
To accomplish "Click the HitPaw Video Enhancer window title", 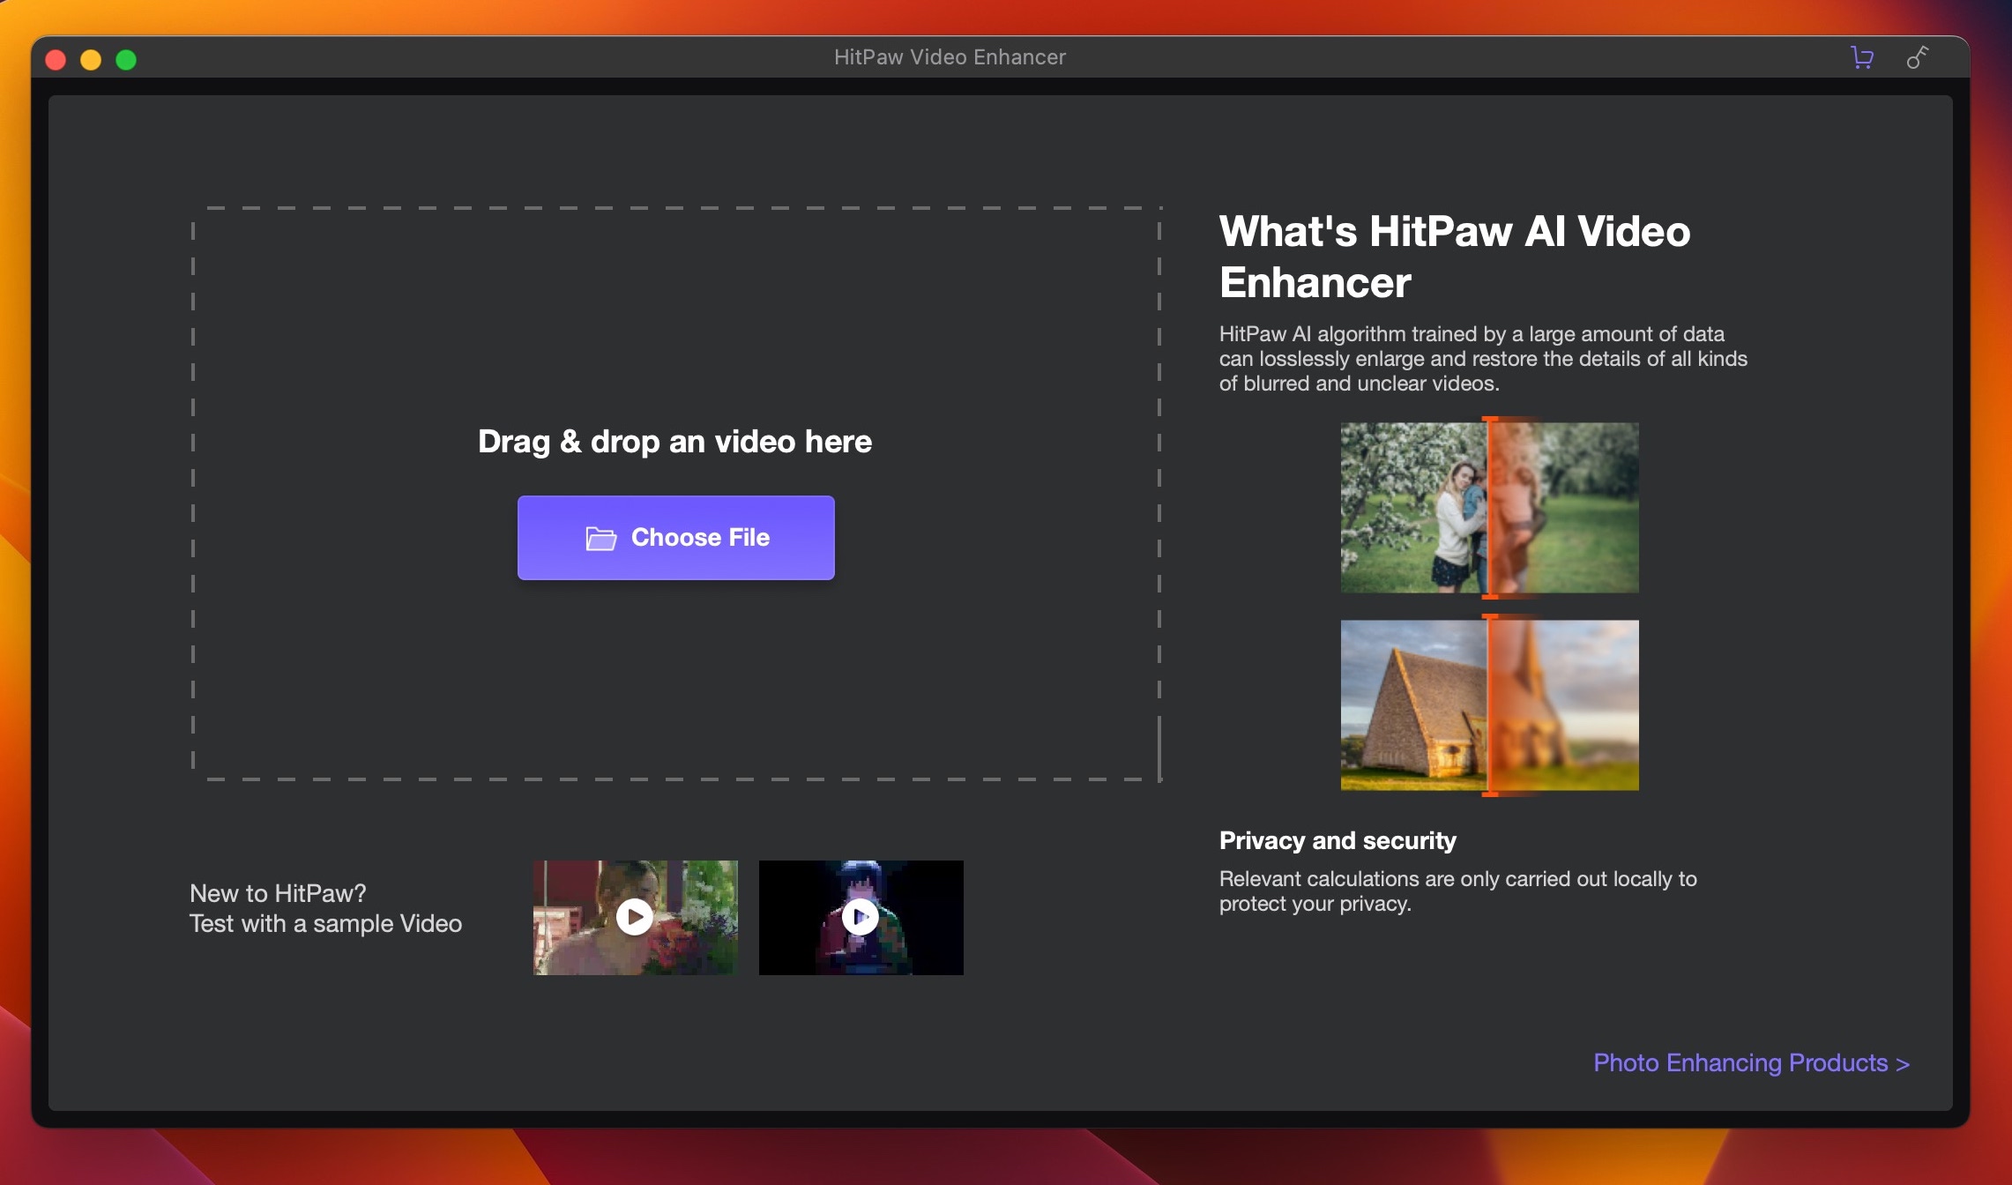I will 950,57.
